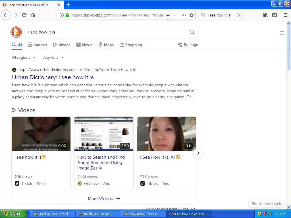Viewport: 291px width, 218px height.
Task: Close the DuckDuckGo tab
Action: [x=59, y=5]
